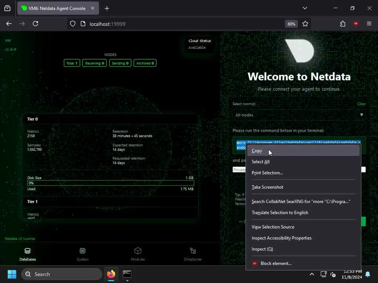
Task: Open the Netdata UI License link
Action: pyautogui.click(x=20, y=239)
